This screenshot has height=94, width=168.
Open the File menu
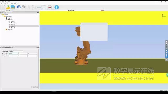(x=1, y=4)
